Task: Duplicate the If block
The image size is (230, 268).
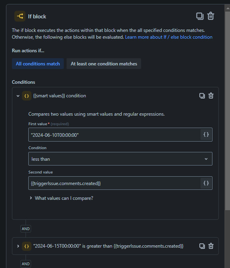Action: [200, 16]
